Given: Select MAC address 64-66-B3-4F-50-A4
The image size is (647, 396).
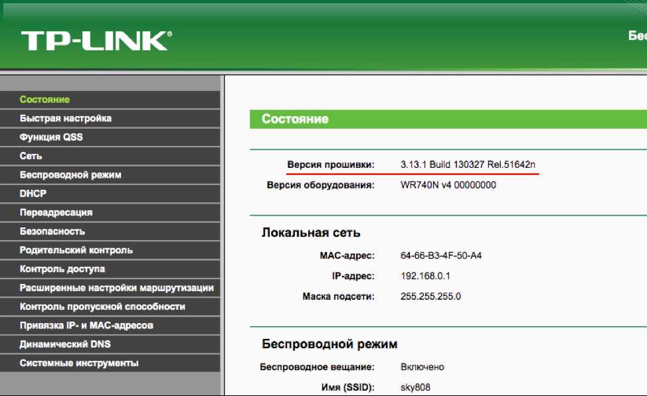Looking at the screenshot, I should coord(440,255).
